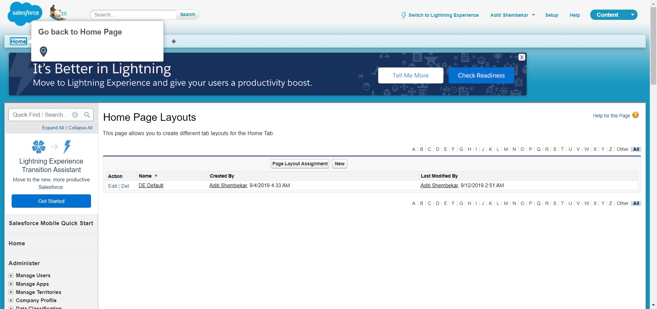Click the Search button

[x=188, y=14]
